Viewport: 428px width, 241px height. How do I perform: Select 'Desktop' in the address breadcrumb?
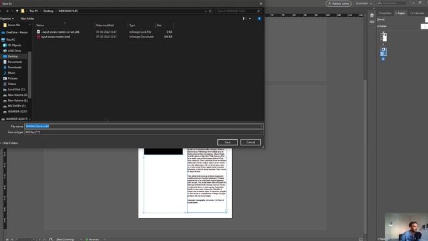pos(48,11)
